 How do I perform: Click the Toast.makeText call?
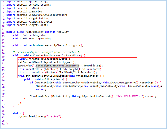point(40,96)
